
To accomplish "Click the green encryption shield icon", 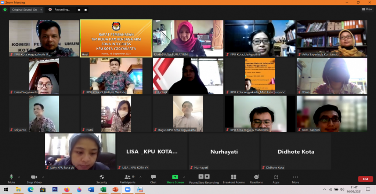I will 5,10.
